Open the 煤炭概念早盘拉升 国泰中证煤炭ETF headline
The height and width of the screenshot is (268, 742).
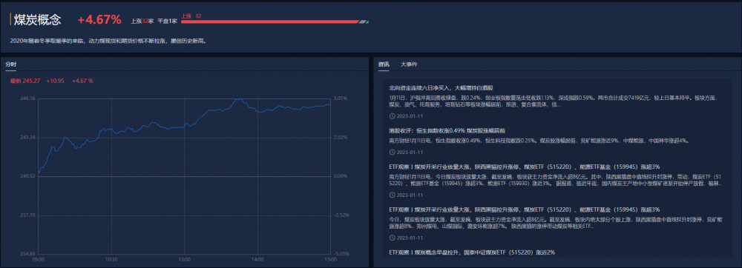[x=472, y=252]
